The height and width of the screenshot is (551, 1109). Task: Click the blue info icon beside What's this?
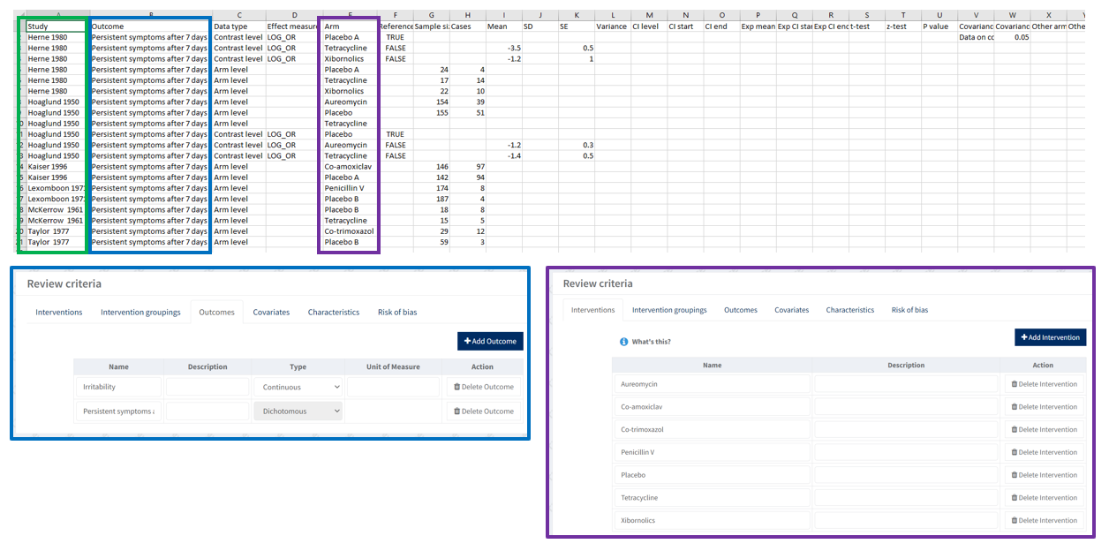[623, 342]
